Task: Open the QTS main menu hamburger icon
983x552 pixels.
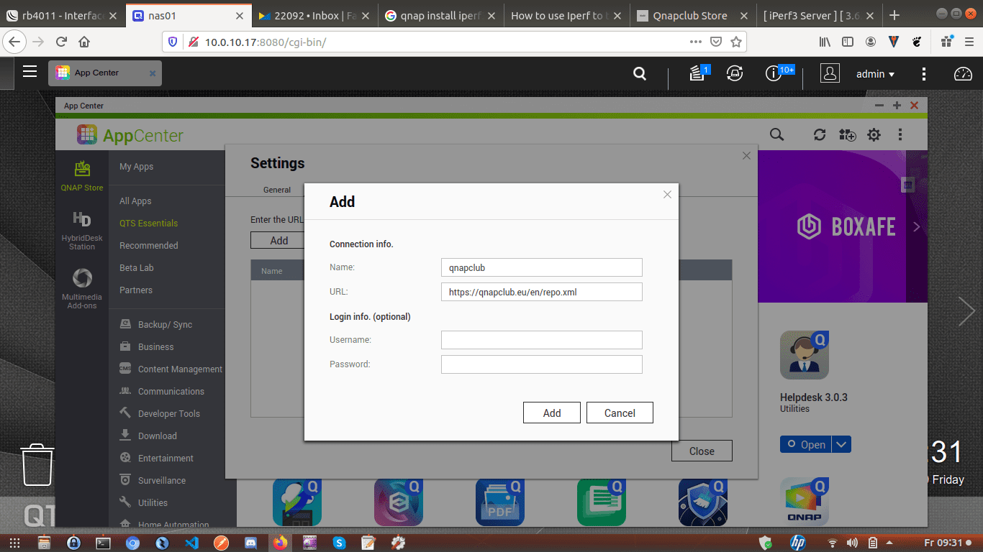Action: 30,71
